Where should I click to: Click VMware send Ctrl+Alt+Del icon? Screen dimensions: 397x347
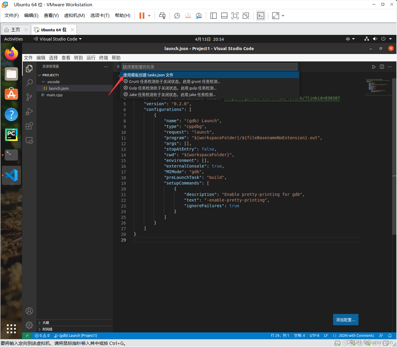[x=162, y=16]
